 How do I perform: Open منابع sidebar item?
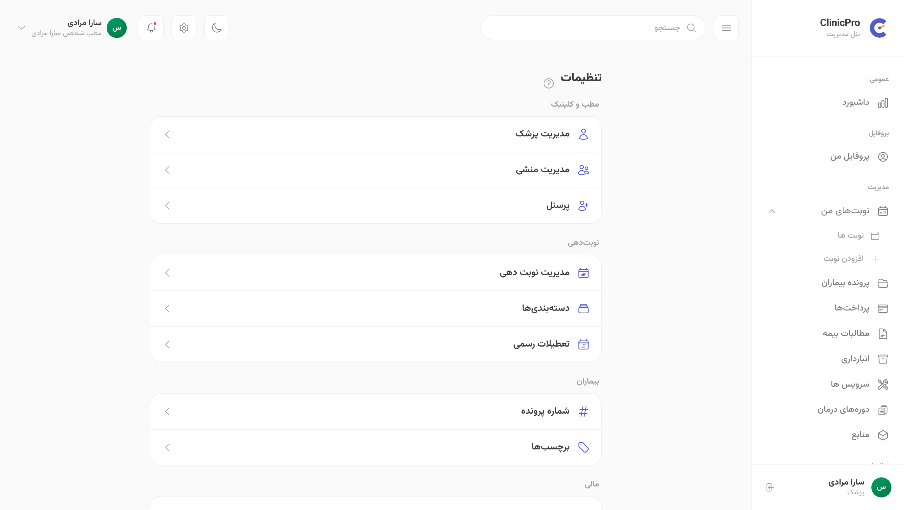pyautogui.click(x=828, y=435)
